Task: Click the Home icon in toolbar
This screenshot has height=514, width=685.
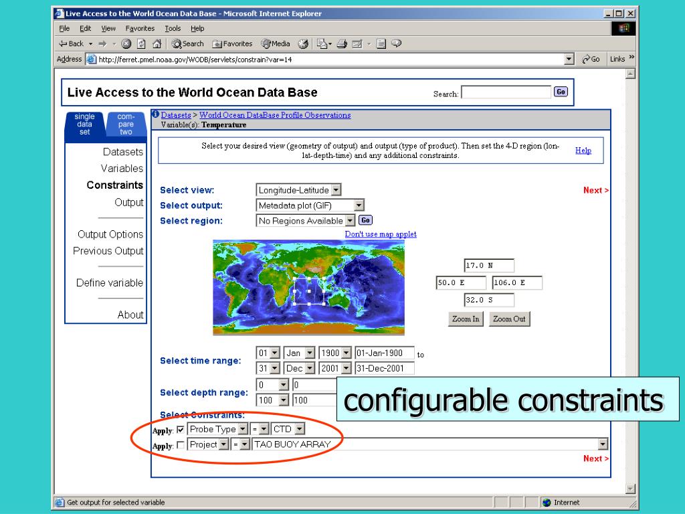Action: 157,44
